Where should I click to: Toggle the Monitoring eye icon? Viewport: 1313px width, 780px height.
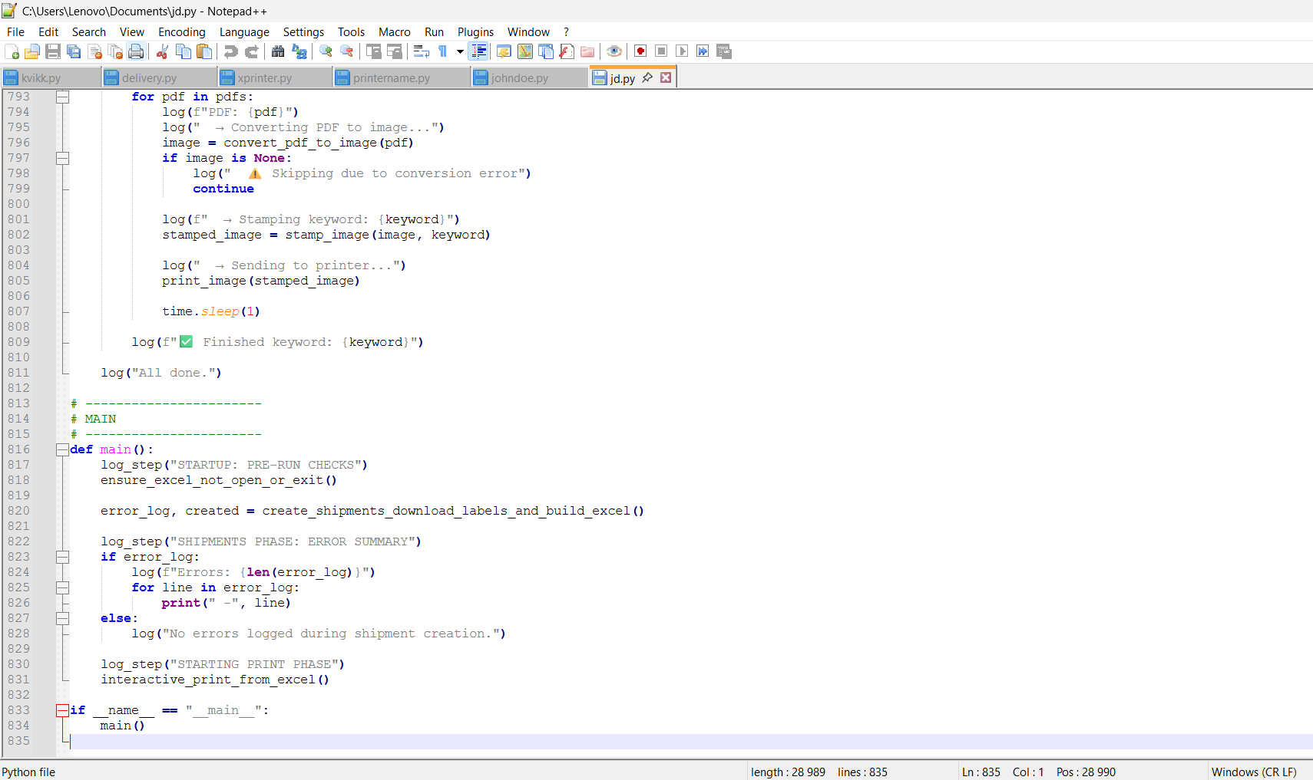614,51
